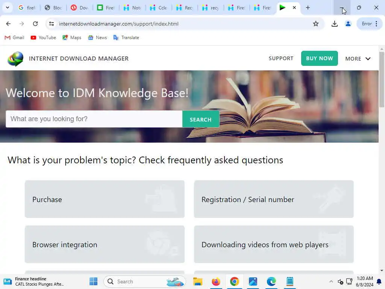
Task: Open the Browser integration FAQ card
Action: click(x=105, y=244)
